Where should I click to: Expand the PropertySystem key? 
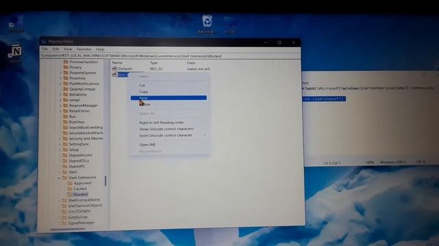[61, 73]
